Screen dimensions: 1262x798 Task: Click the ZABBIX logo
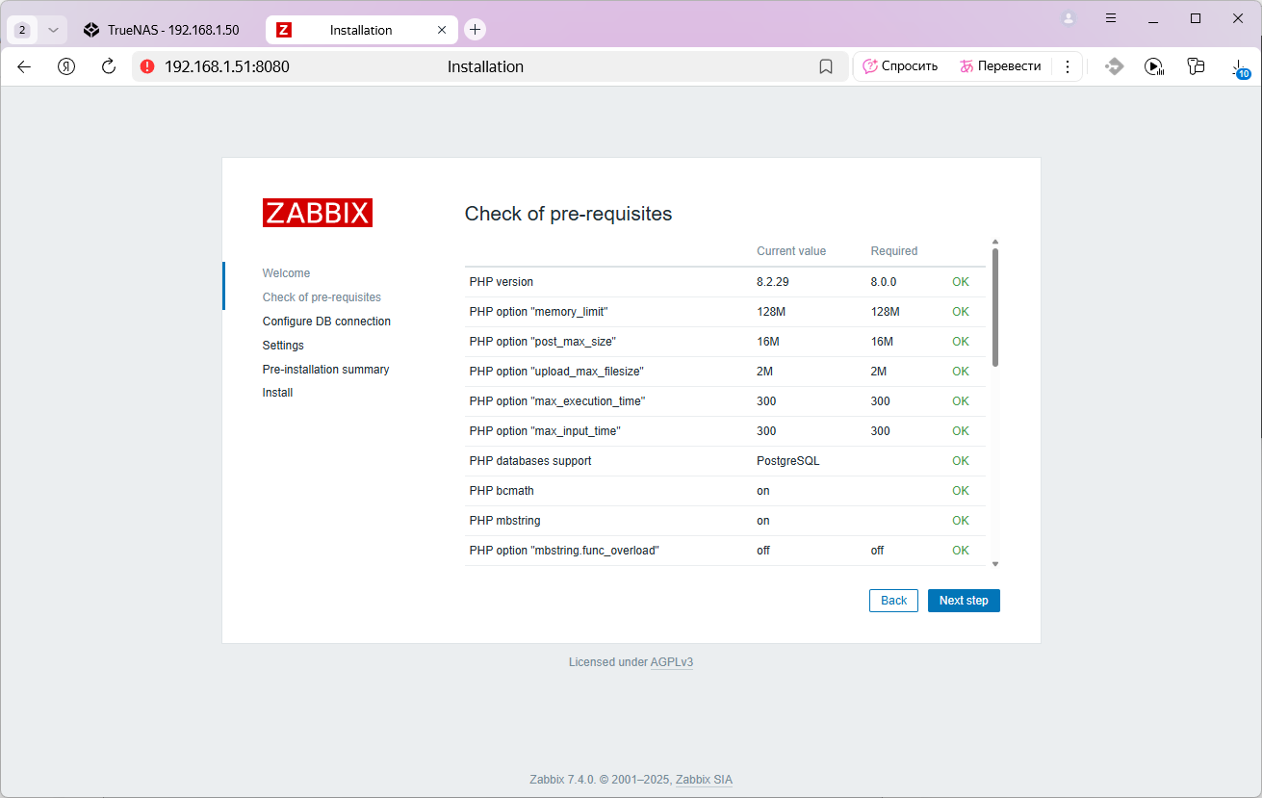(x=318, y=213)
